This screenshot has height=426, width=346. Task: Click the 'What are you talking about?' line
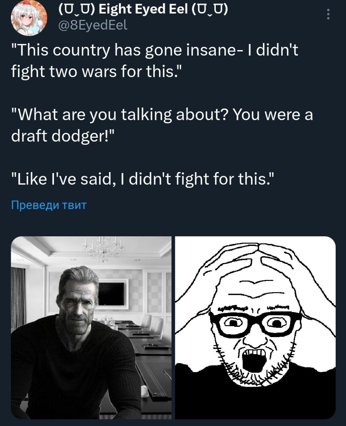pyautogui.click(x=162, y=115)
